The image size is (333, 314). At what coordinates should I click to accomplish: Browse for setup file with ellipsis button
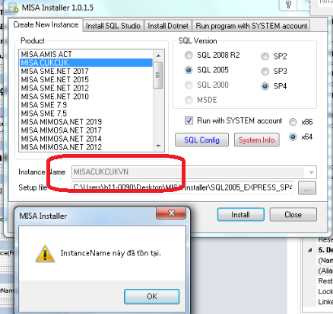307,188
